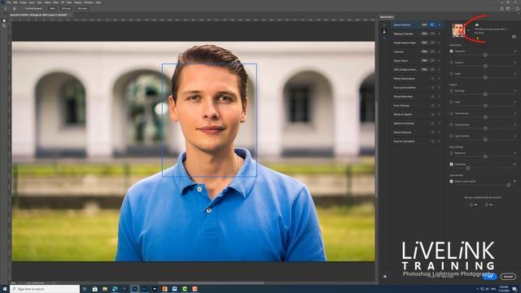Enable the JPEG Artifacts Removal toggle

click(x=432, y=70)
